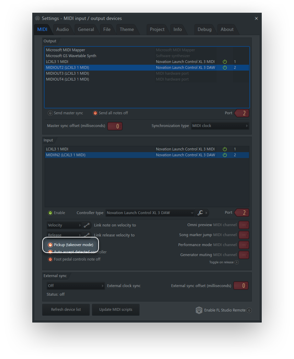Open the Controller type dropdown
This screenshot has width=294, height=359.
[x=150, y=213]
